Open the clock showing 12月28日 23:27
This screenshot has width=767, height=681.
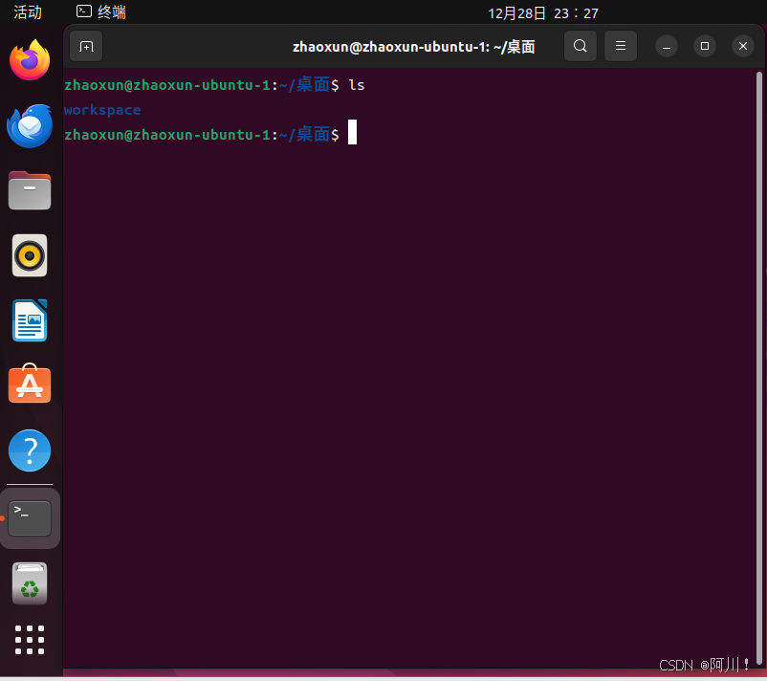[543, 13]
